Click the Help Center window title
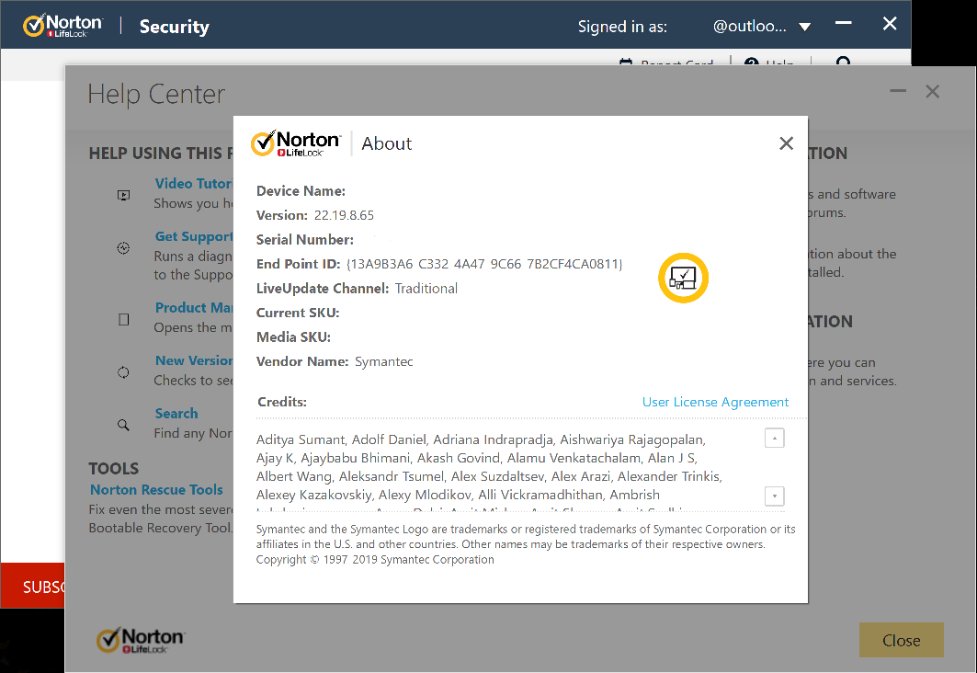The image size is (977, 673). [x=156, y=94]
